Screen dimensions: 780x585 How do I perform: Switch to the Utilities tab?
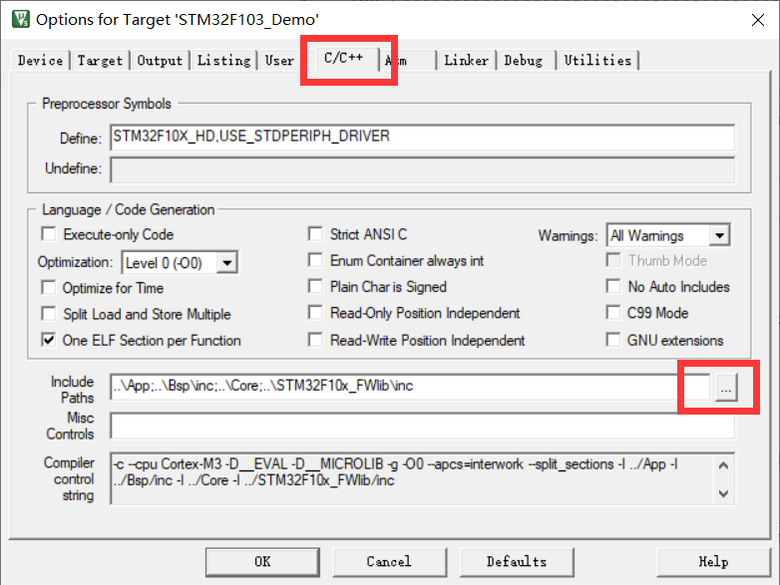pos(597,61)
